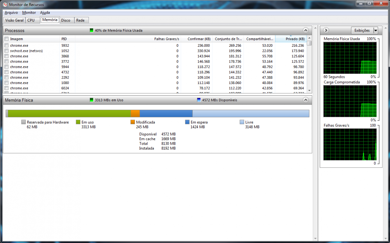This screenshot has width=390, height=243.
Task: Click the green Em uso legend swatch
Action: (78, 122)
